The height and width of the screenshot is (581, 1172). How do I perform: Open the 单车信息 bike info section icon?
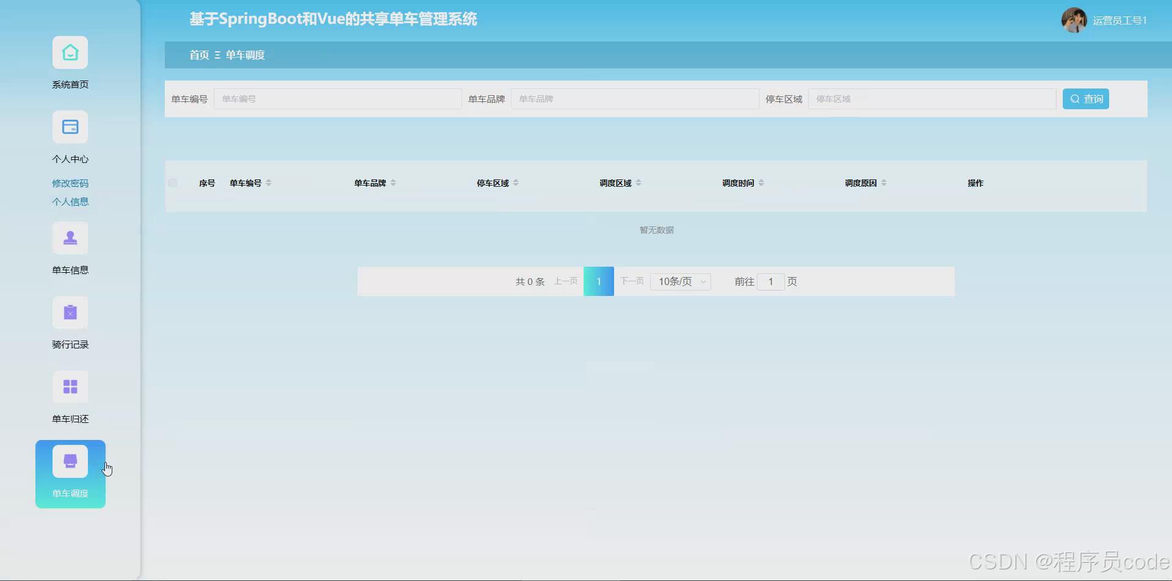tap(70, 238)
